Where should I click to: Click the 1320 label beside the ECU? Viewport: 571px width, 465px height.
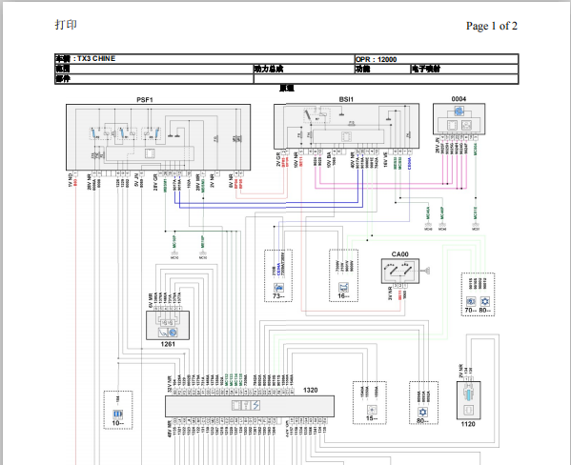[310, 391]
